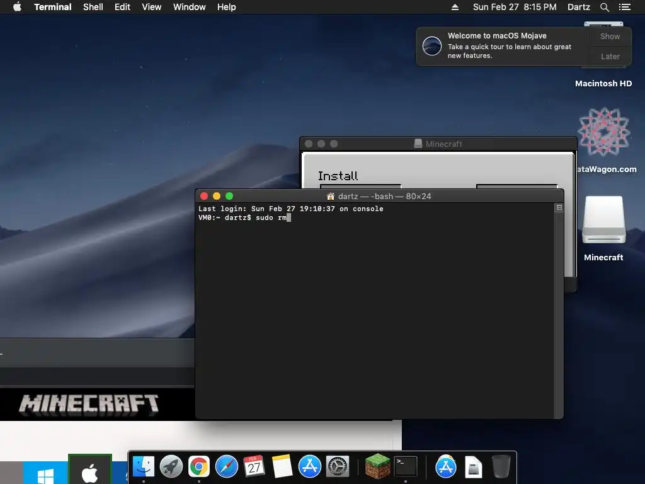Click the Minecraft logo banner at the bottom left

[89, 404]
